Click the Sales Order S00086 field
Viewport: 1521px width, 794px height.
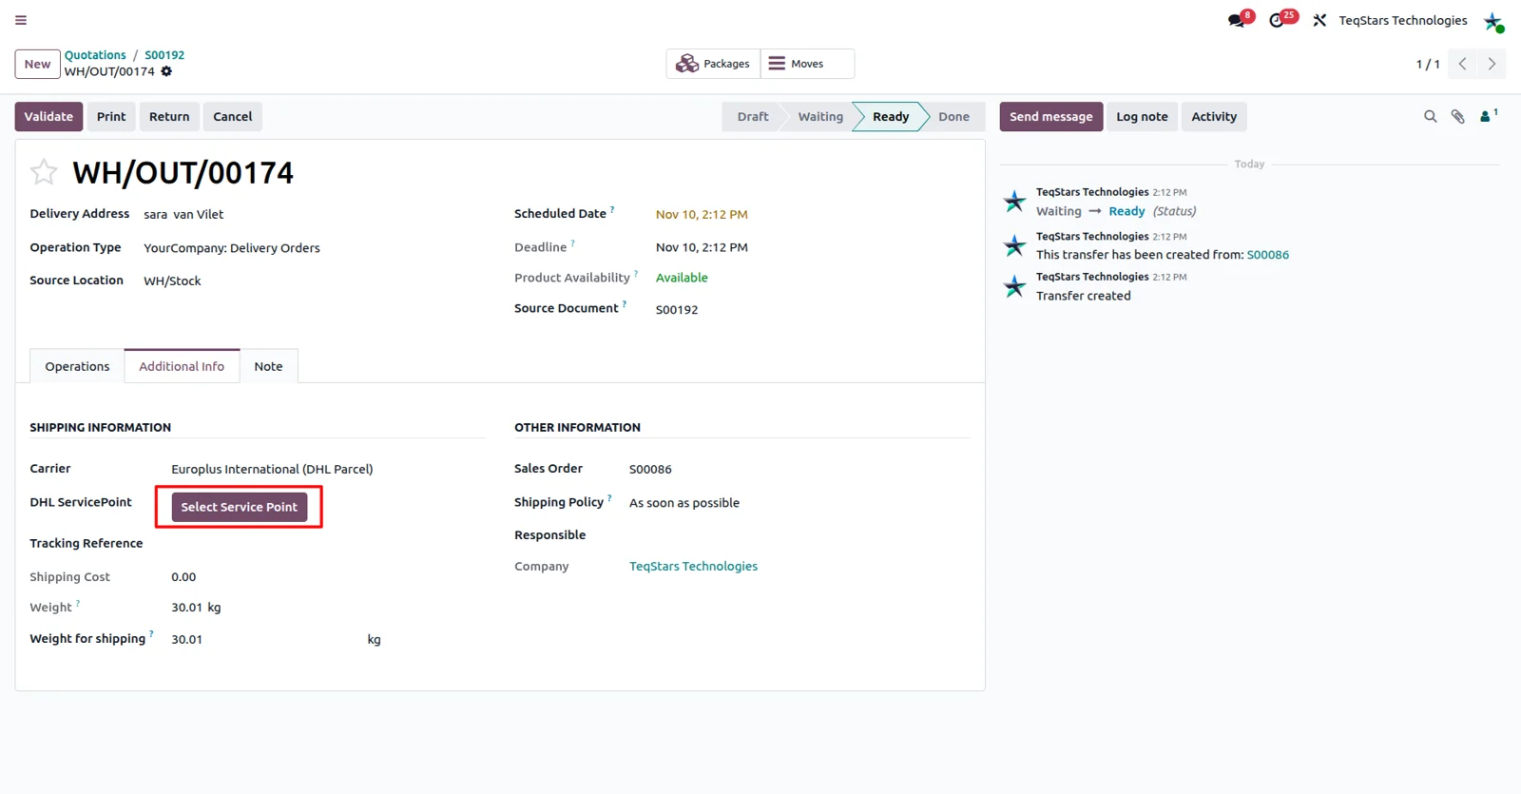[x=650, y=469]
